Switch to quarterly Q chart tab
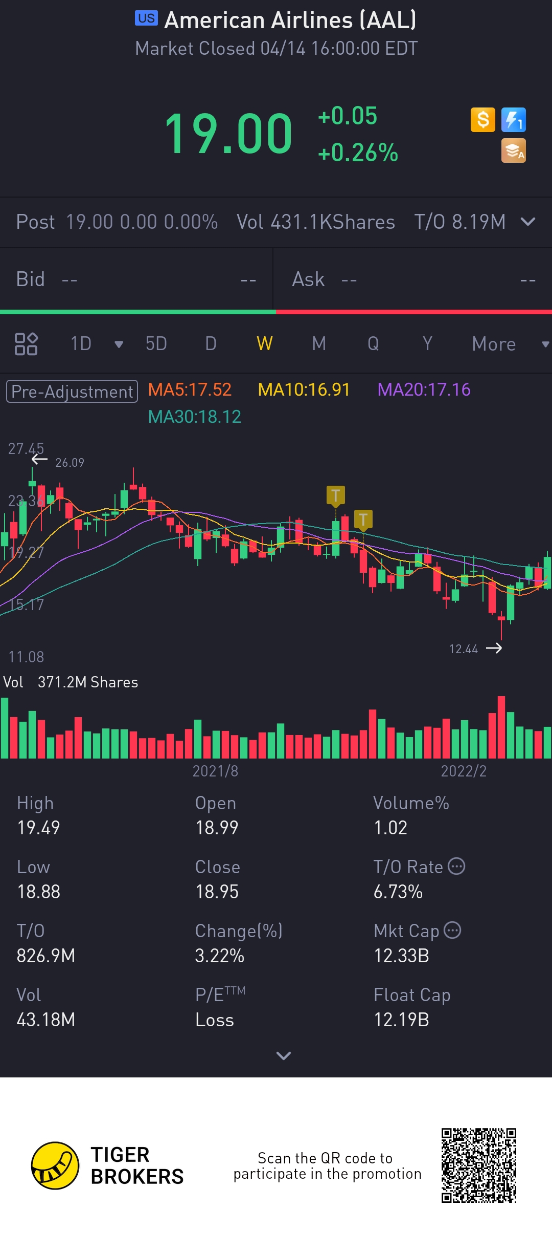552x1254 pixels. point(373,344)
